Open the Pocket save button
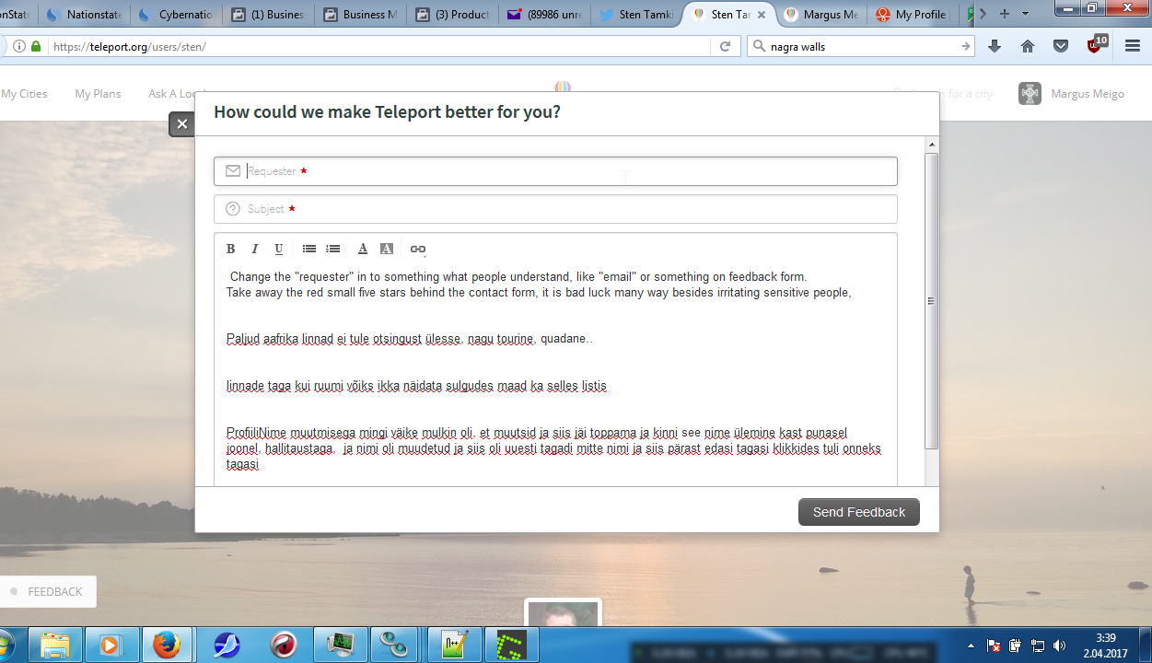1152x663 pixels. click(x=1061, y=46)
